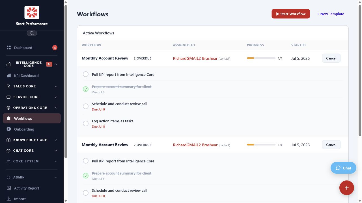Screen dimensions: 362x203
Task: Click the Knowledge Core book icon
Action: click(x=8, y=140)
